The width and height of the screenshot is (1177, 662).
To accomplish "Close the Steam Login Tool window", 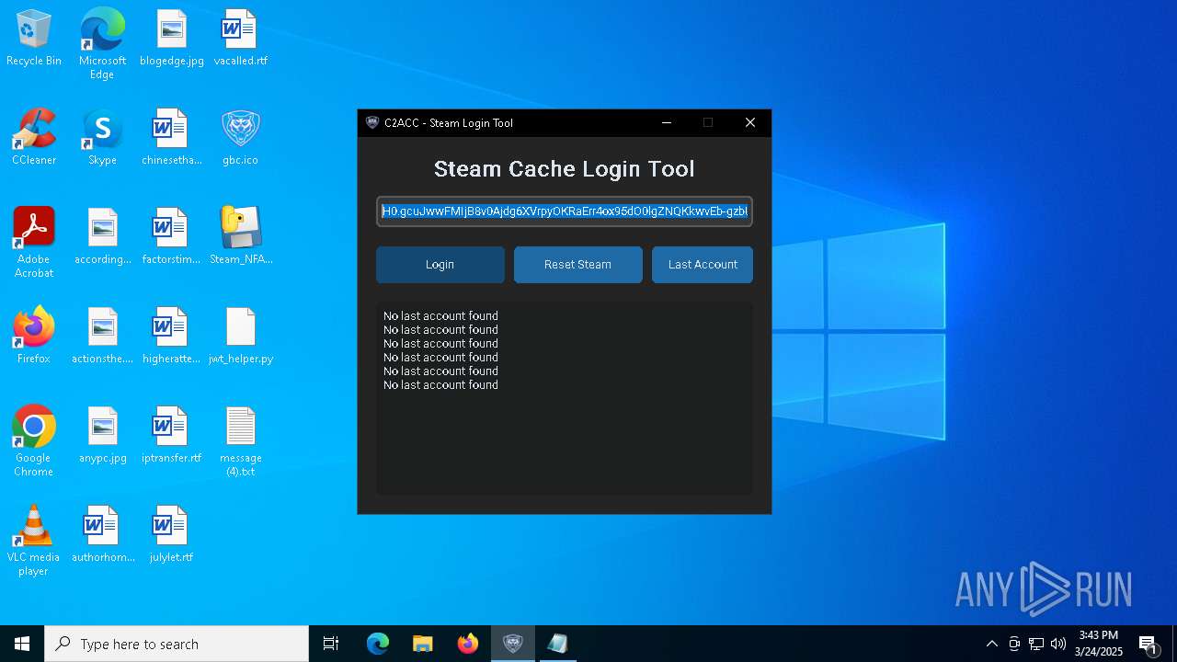I will click(750, 123).
